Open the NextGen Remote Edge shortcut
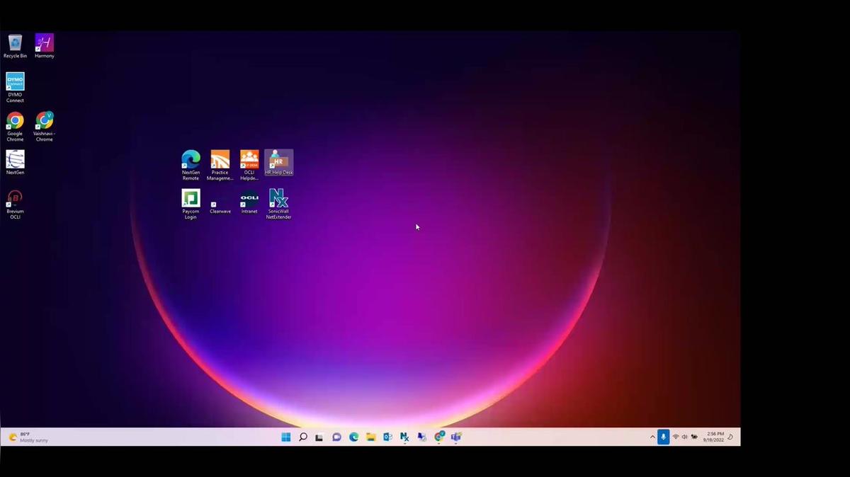Screen dimensions: 850x477 point(191,159)
